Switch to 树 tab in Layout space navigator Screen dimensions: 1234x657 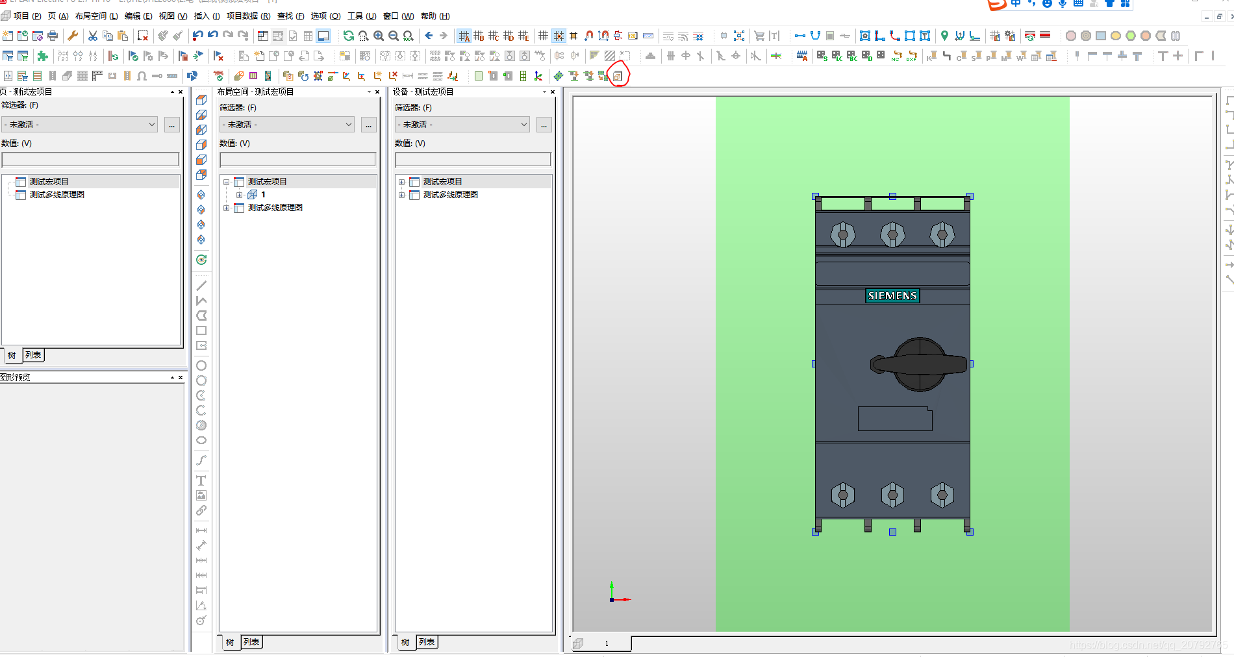point(230,642)
